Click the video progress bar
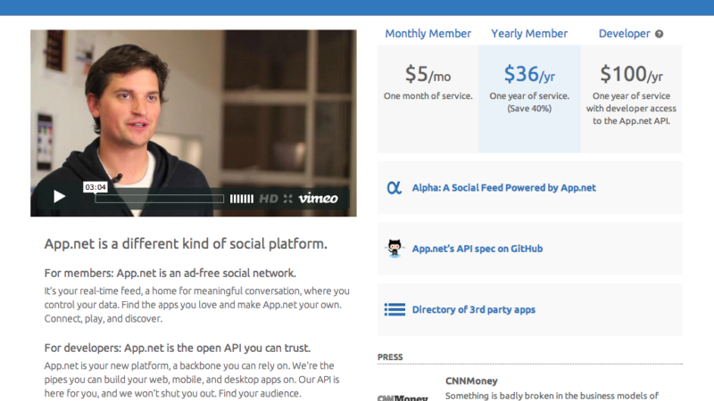This screenshot has width=714, height=401. pos(159,199)
